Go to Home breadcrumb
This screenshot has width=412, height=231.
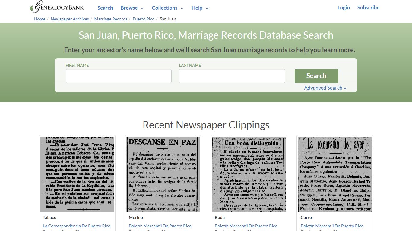40,19
